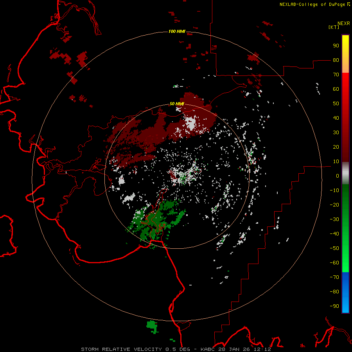The height and width of the screenshot is (352, 352).
Task: Click the -10 value on velocity scale
Action: (x=334, y=190)
